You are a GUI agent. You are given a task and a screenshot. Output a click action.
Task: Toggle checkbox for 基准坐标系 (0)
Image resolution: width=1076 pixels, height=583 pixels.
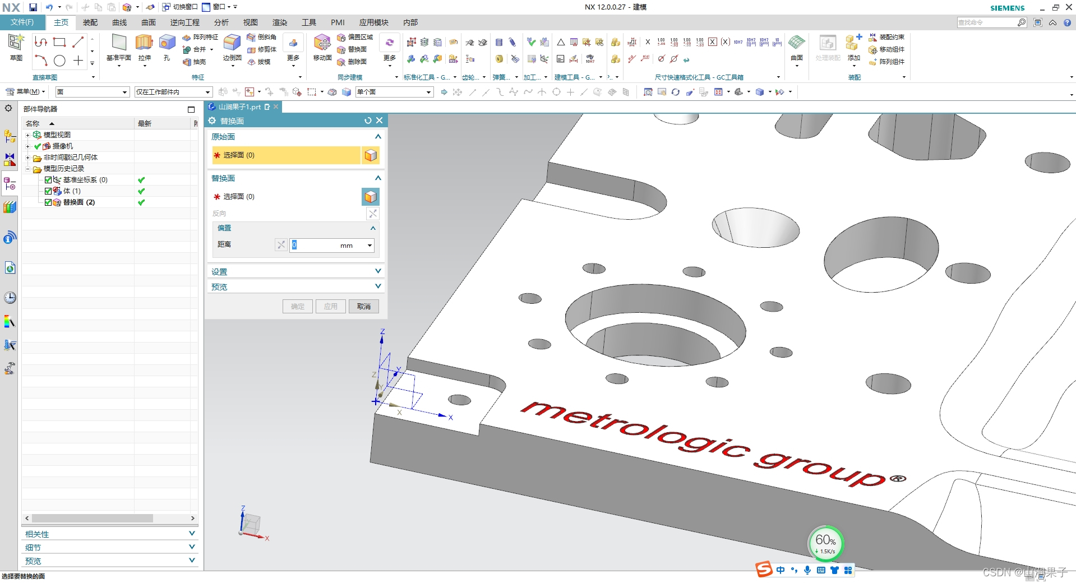click(x=48, y=180)
